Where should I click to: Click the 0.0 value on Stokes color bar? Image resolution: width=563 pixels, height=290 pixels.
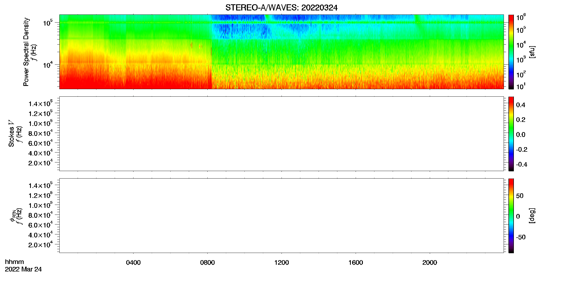click(521, 135)
